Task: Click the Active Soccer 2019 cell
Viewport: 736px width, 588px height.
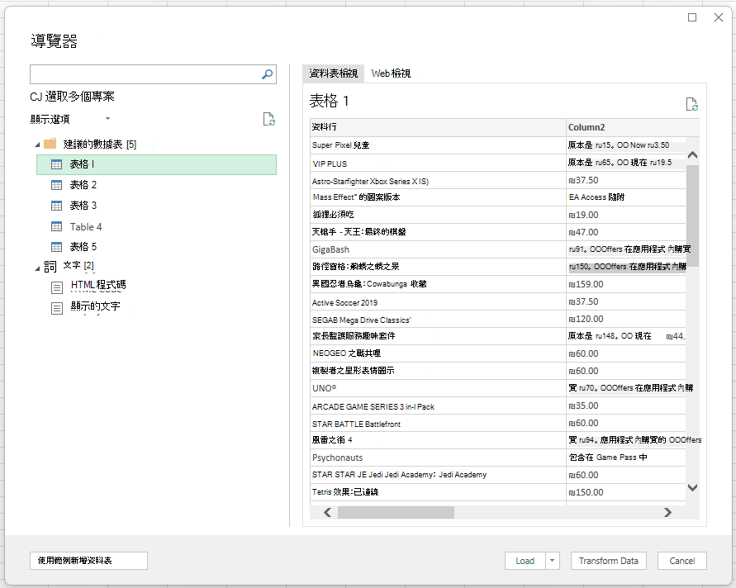Action: [438, 302]
